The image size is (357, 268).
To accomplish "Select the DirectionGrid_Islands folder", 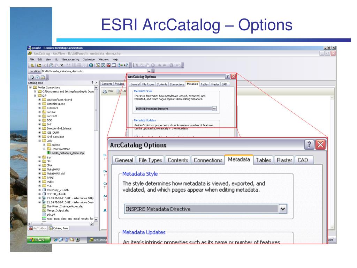I will (x=59, y=128).
